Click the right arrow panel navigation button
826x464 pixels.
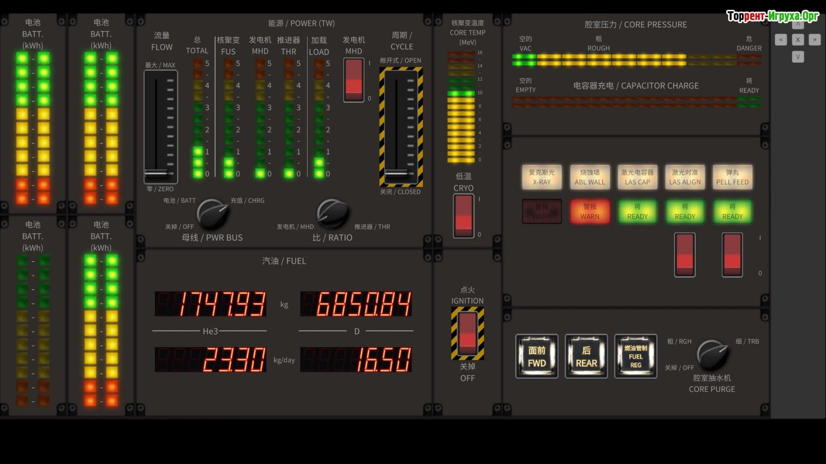click(x=815, y=40)
